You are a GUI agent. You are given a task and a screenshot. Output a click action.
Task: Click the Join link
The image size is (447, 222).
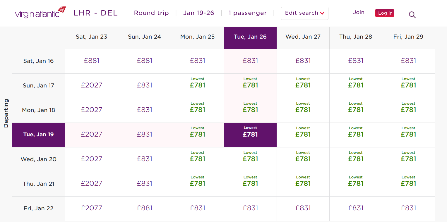[359, 12]
